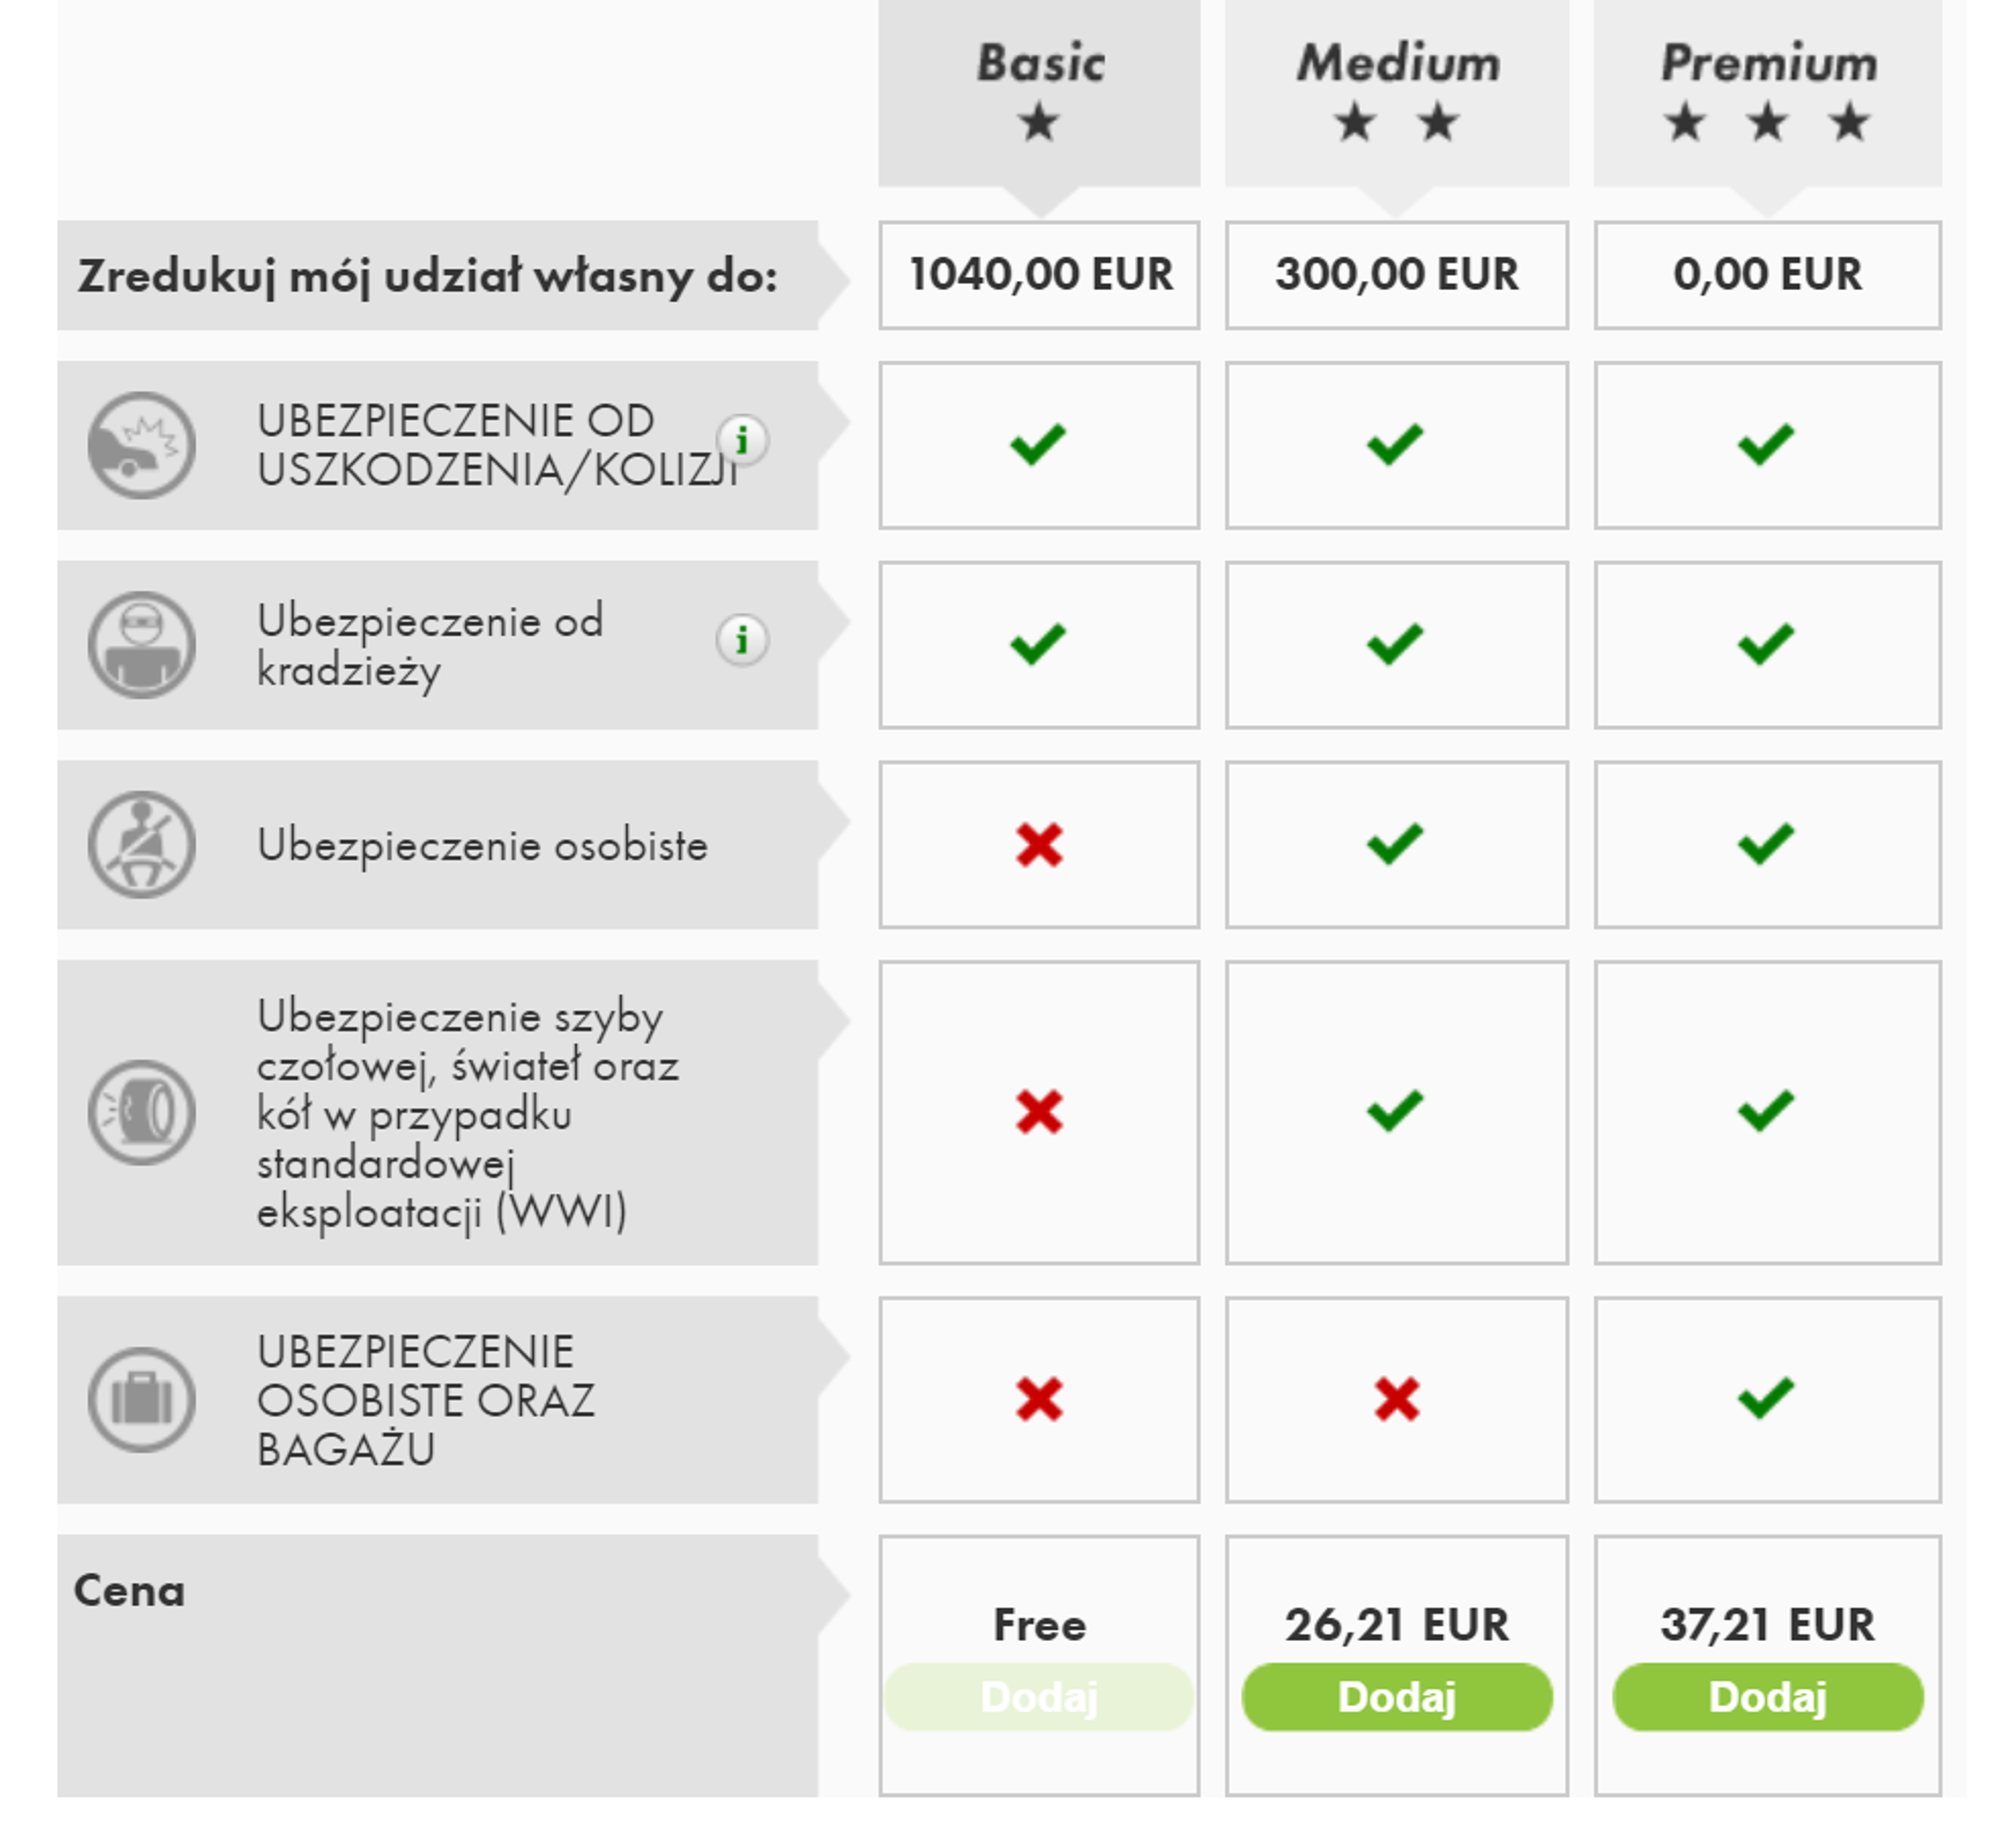Image resolution: width=1995 pixels, height=1848 pixels.
Task: Add the Medium package for 26,21 EUR
Action: (1397, 1697)
